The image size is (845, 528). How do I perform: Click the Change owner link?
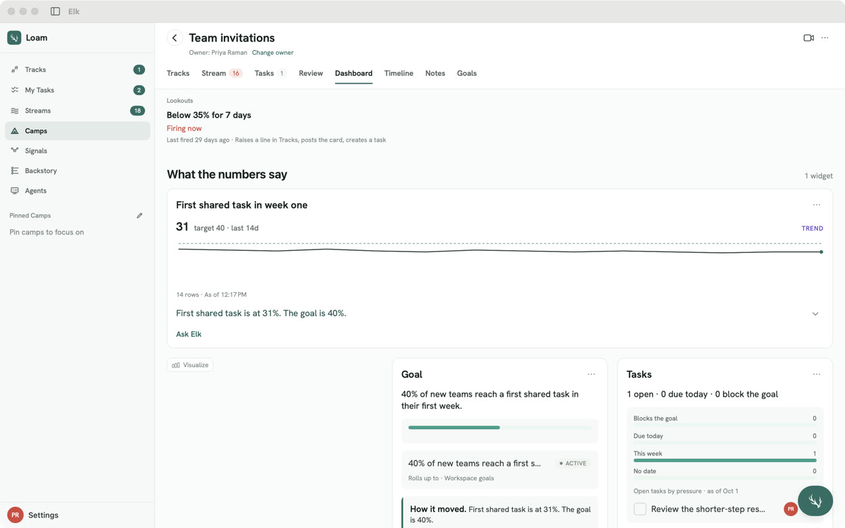pyautogui.click(x=273, y=53)
